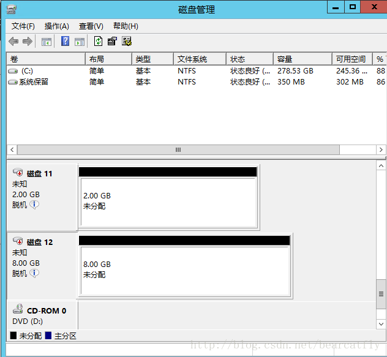Viewport: 387px width, 357px height.
Task: Select the CD-ROM 0 drive icon
Action: click(x=18, y=310)
